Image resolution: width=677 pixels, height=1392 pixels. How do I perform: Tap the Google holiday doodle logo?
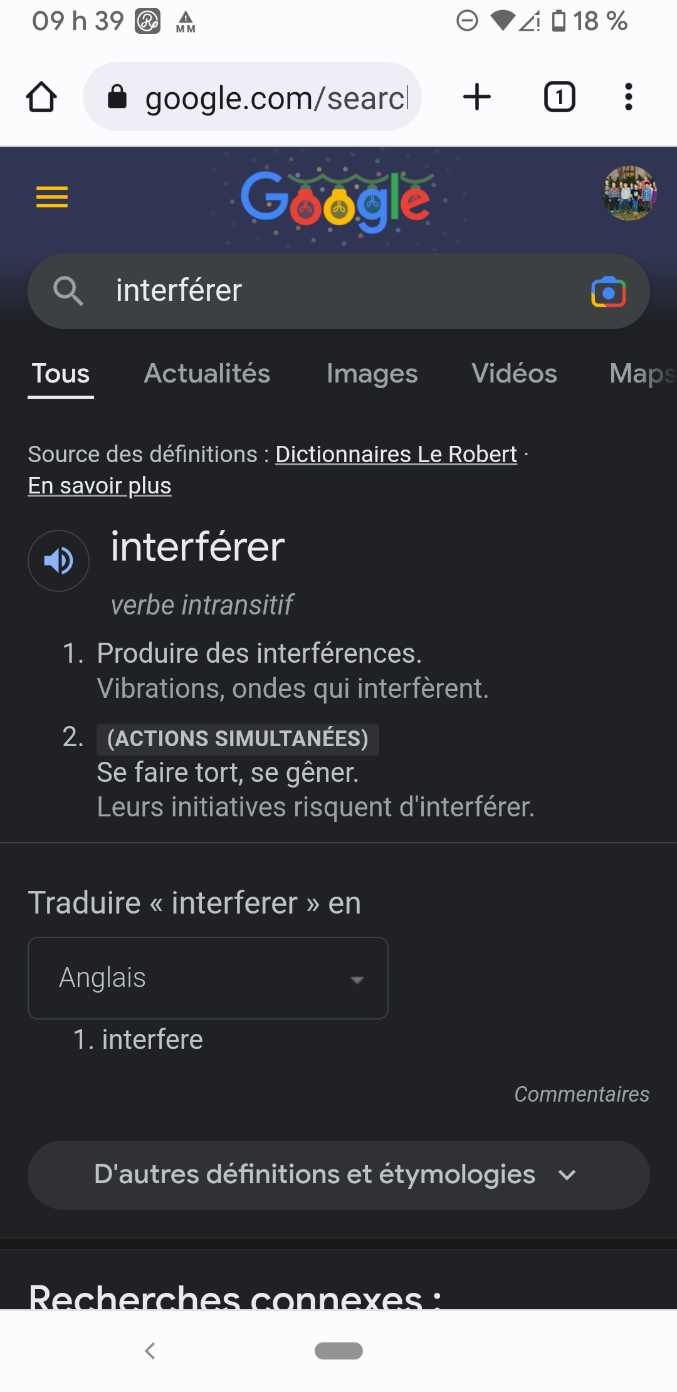point(337,201)
